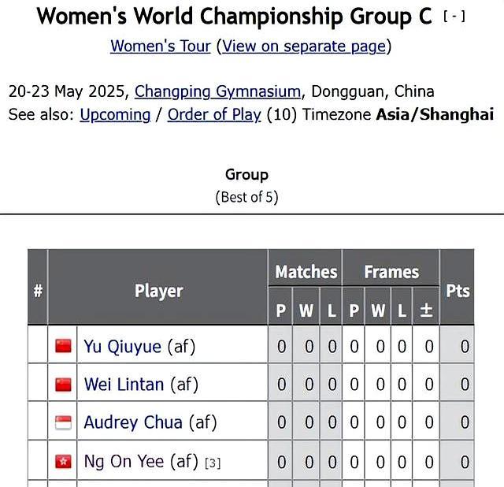Click the China flag beside Wei Lintan
This screenshot has width=504, height=487.
click(63, 385)
